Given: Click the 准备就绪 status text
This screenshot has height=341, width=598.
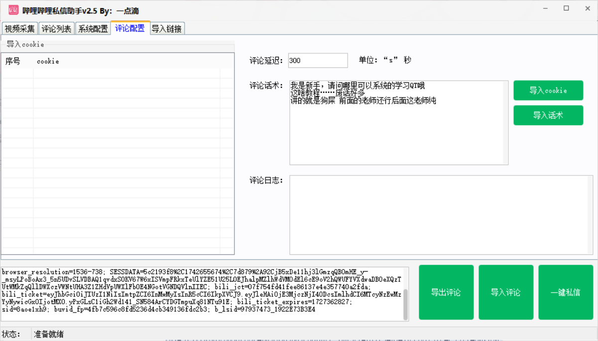Looking at the screenshot, I should 49,334.
